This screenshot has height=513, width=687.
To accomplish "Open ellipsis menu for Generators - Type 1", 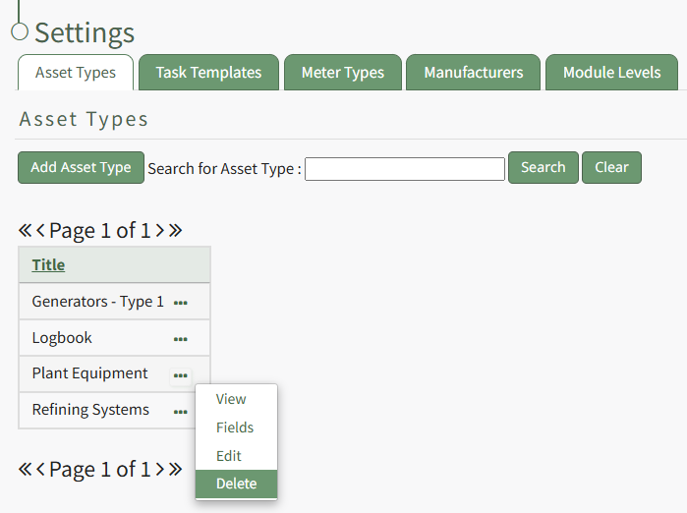I will [x=180, y=303].
